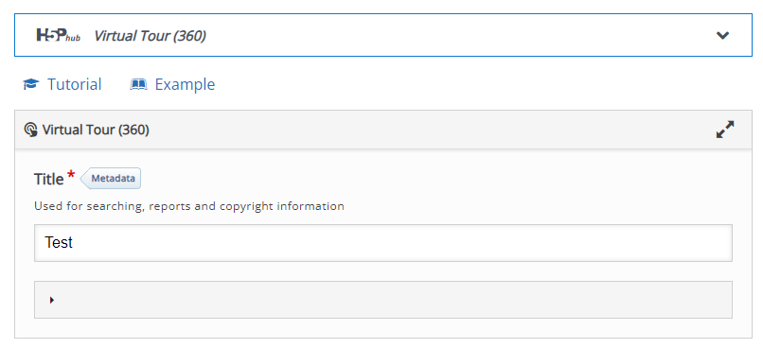Screen dimensions: 763x348
Task: Click Virtual Tour touch icon in panel header
Action: click(30, 130)
